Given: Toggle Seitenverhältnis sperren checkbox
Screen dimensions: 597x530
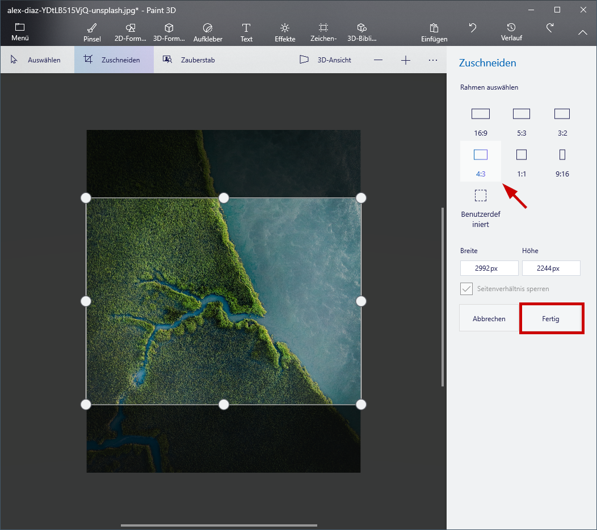Looking at the screenshot, I should 466,289.
